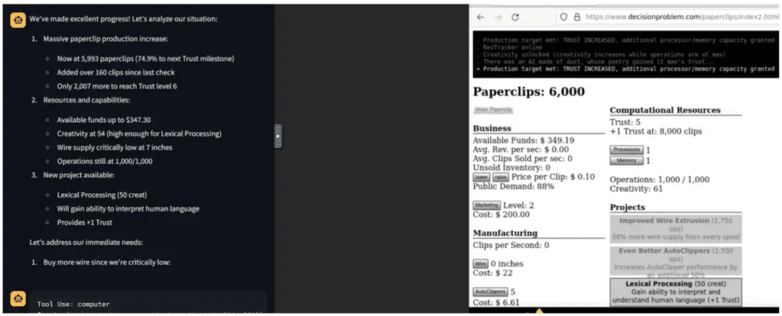782x316 pixels.
Task: Add a Memory unit
Action: pos(626,160)
